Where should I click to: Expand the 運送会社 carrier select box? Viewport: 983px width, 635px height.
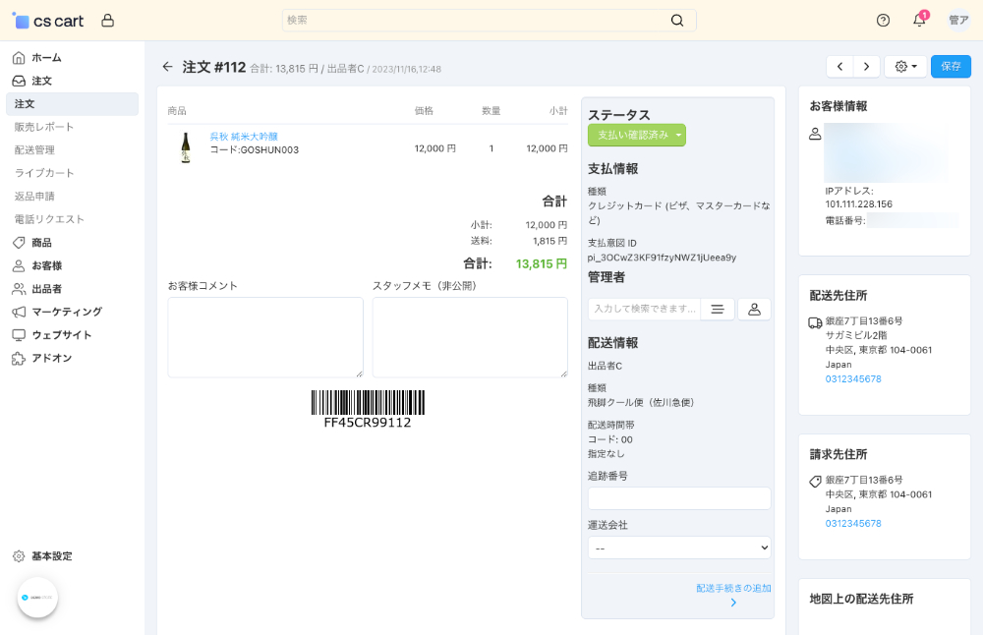tap(679, 548)
